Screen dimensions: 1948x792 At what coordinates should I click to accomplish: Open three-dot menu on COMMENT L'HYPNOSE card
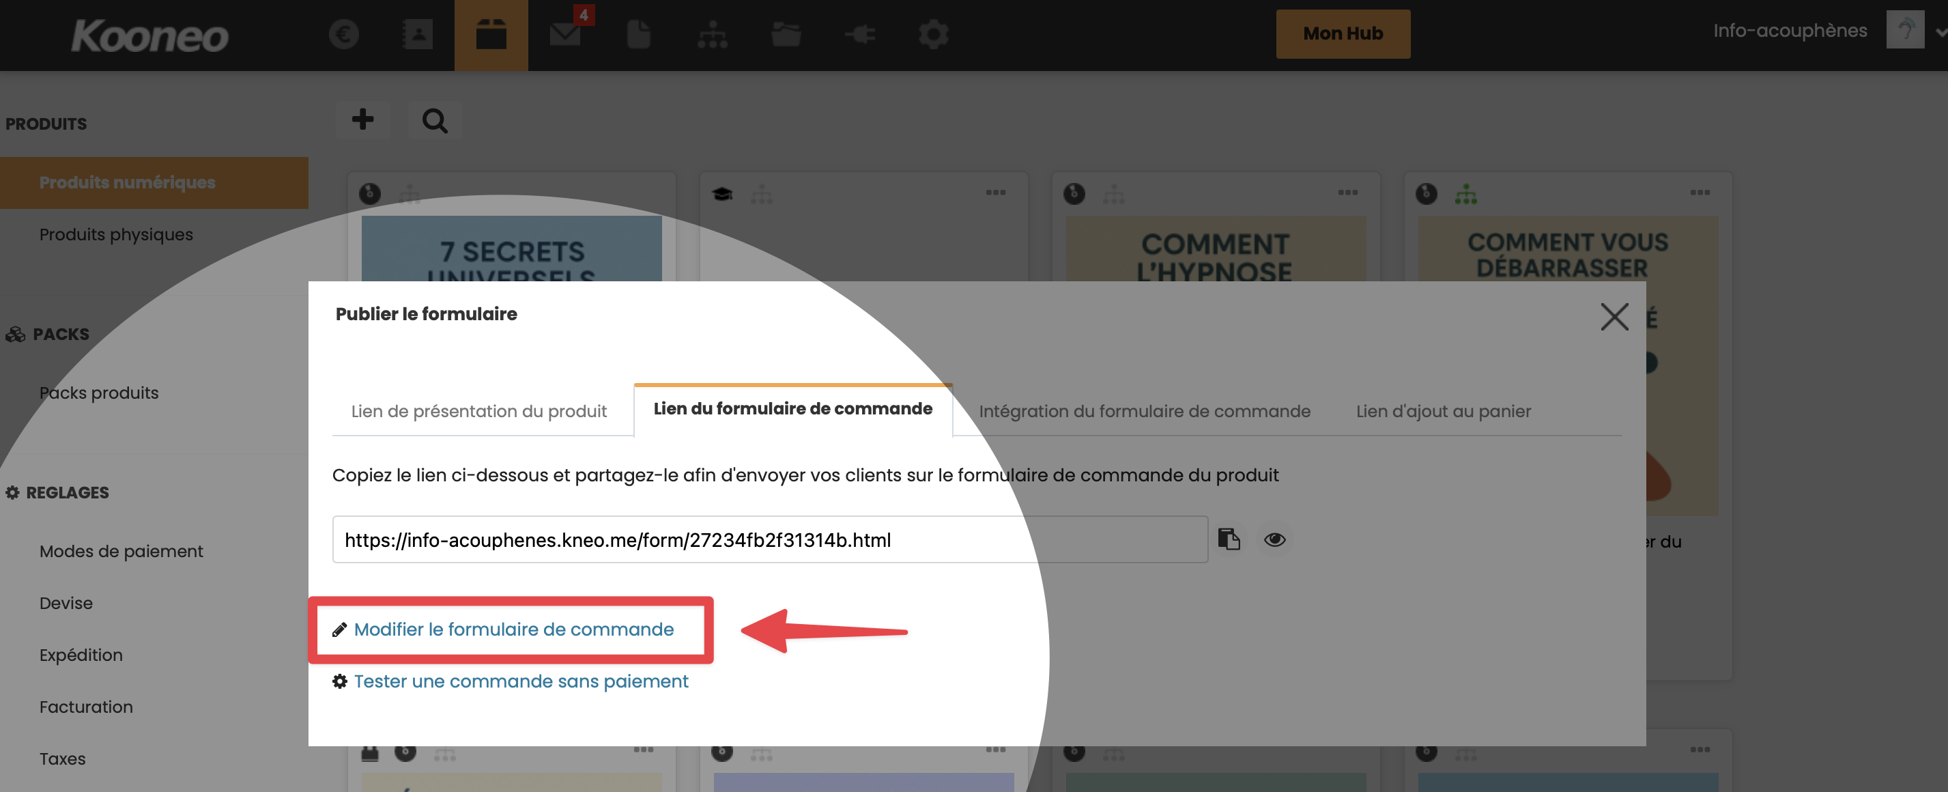pyautogui.click(x=1347, y=193)
